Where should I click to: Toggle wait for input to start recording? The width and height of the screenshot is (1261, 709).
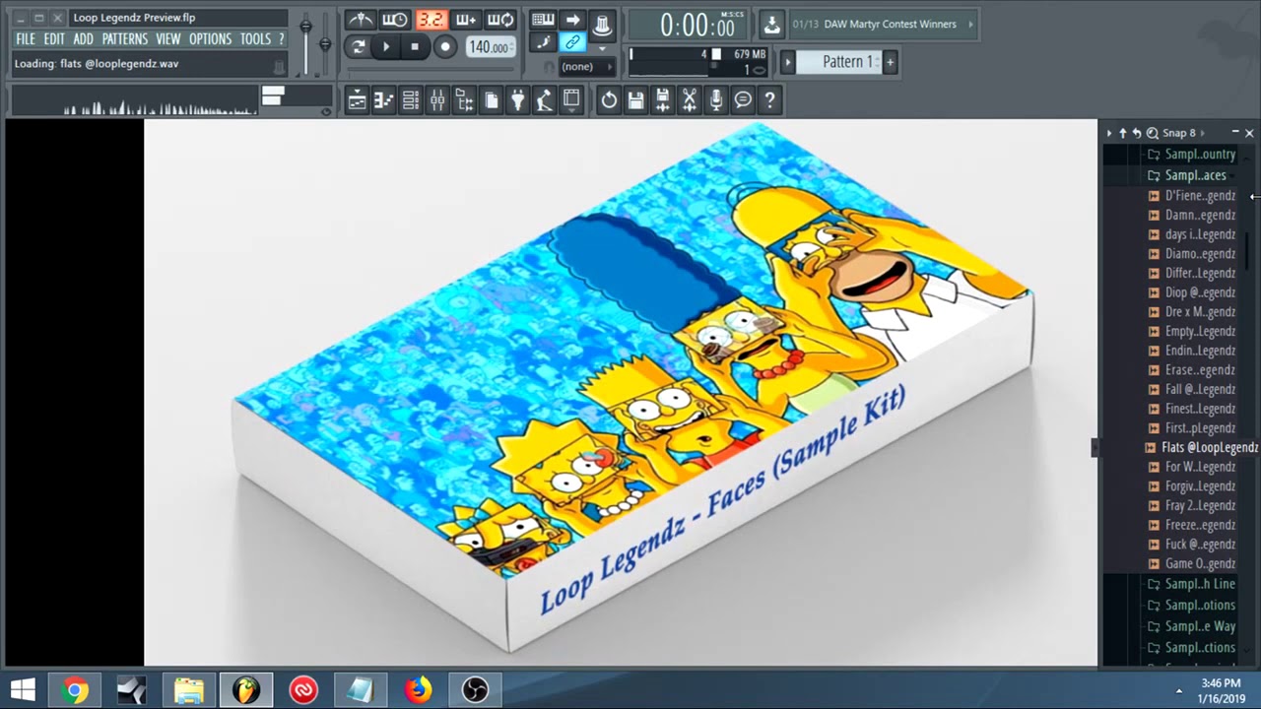(395, 20)
